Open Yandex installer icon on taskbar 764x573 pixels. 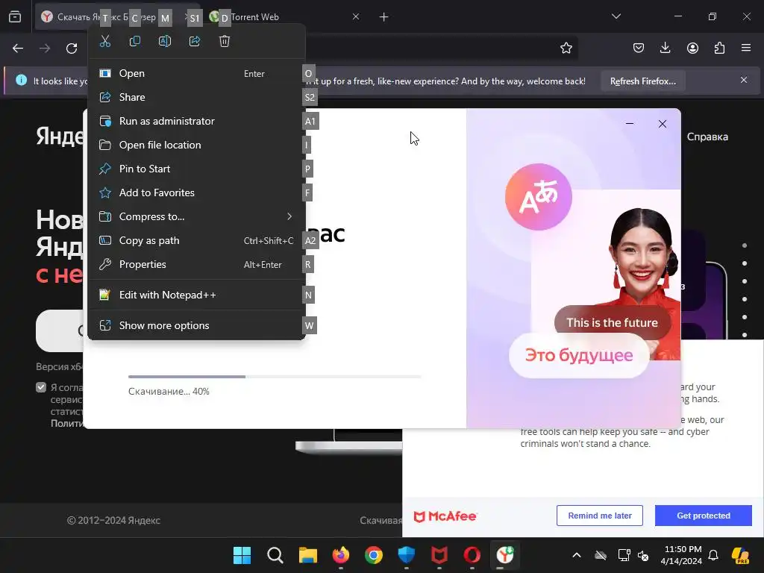(505, 555)
